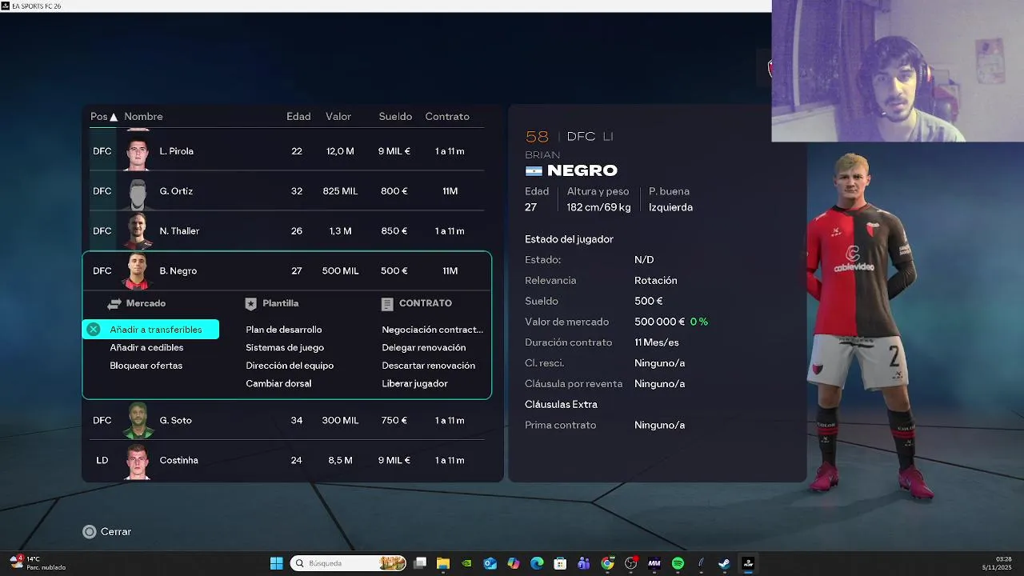Image resolution: width=1024 pixels, height=576 pixels.
Task: Click the taskbar Búsqueda search box
Action: click(x=348, y=563)
